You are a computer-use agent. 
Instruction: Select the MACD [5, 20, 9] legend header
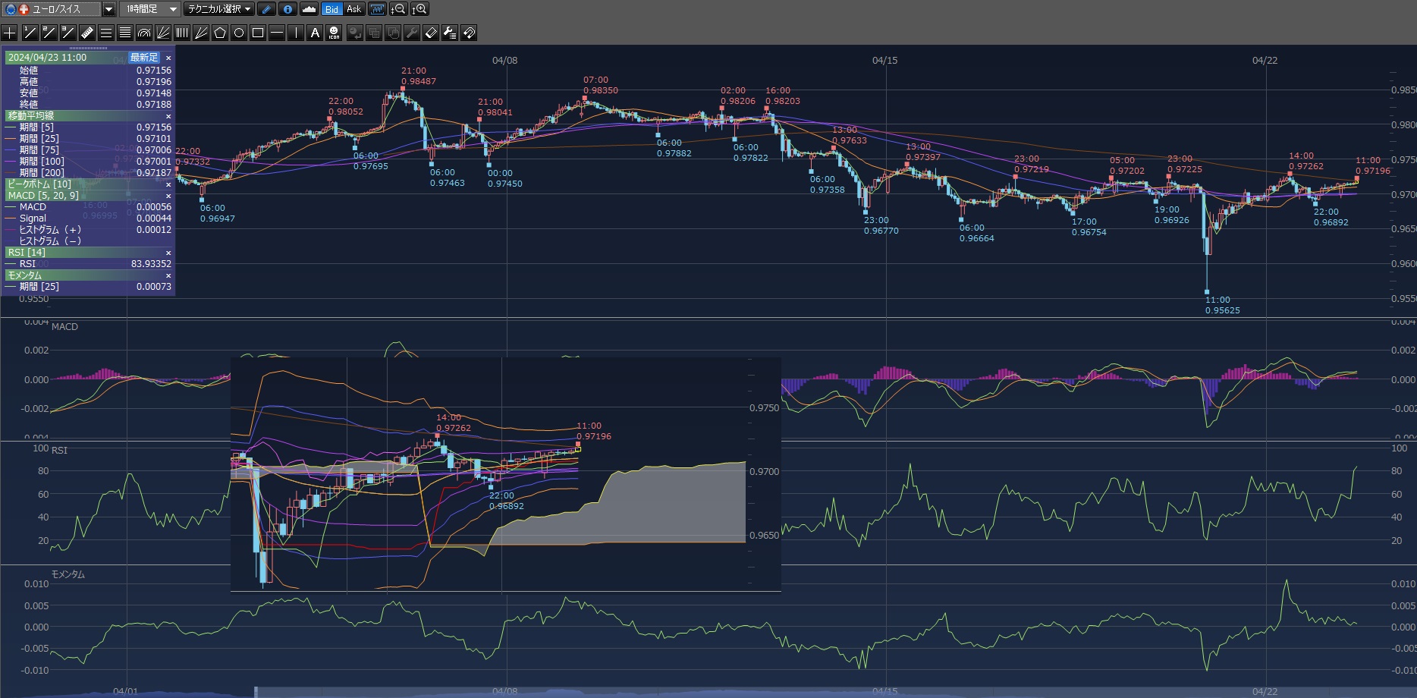click(x=44, y=196)
